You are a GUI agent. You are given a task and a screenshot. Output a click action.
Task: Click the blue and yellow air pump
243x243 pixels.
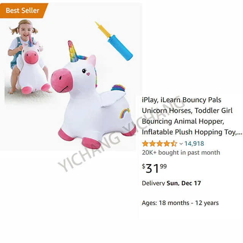coord(114,41)
